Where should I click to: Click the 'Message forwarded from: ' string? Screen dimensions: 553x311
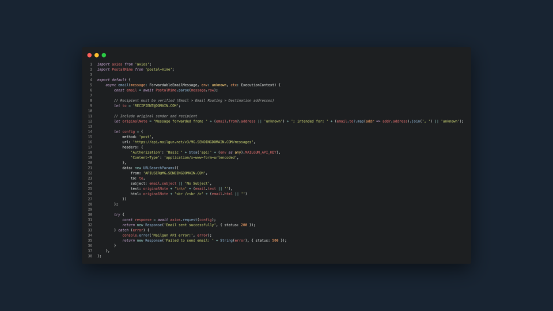(180, 122)
